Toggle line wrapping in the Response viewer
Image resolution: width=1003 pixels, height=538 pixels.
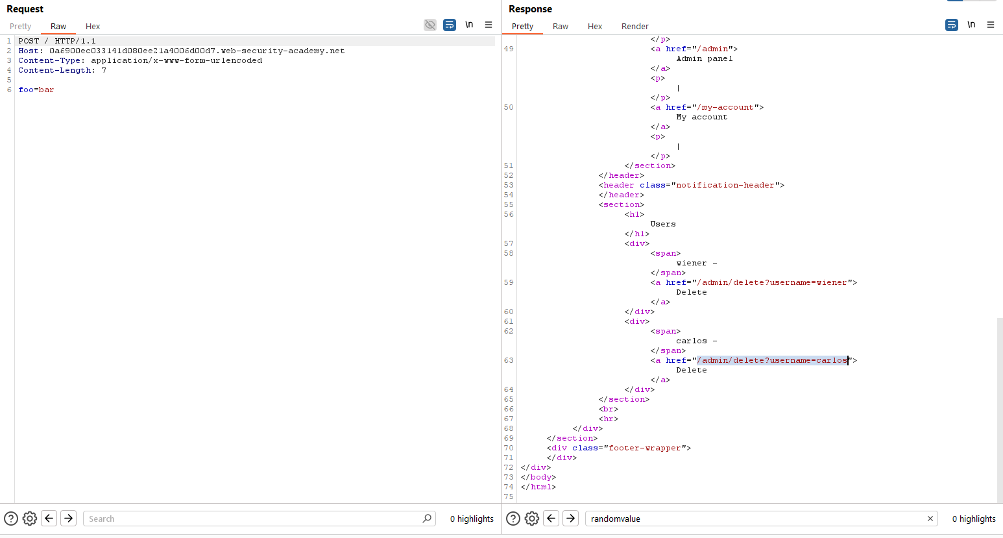pyautogui.click(x=952, y=25)
